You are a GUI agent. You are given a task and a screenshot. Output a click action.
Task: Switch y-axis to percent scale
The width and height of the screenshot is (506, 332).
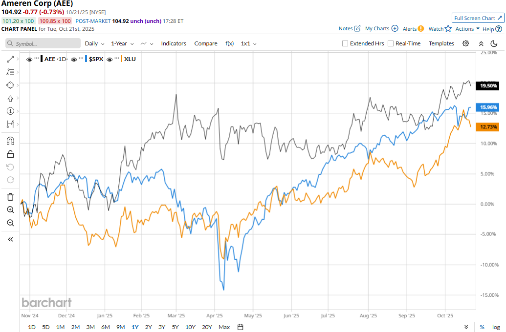pos(482,327)
